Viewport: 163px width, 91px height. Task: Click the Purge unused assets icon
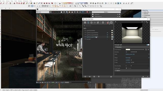111,77
